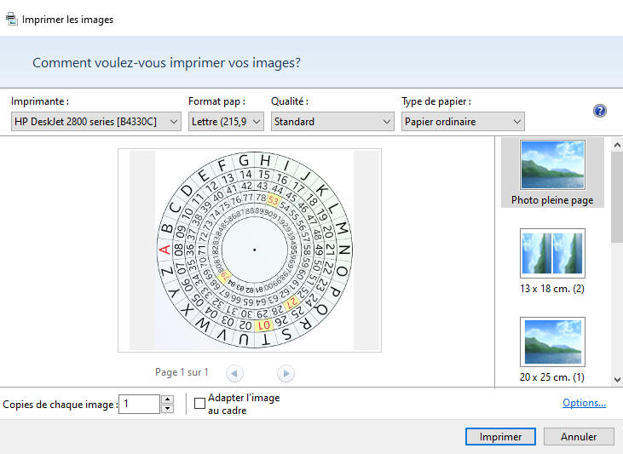Expand the Format papier dropdown
Screen dimensions: 623x454
pos(226,122)
